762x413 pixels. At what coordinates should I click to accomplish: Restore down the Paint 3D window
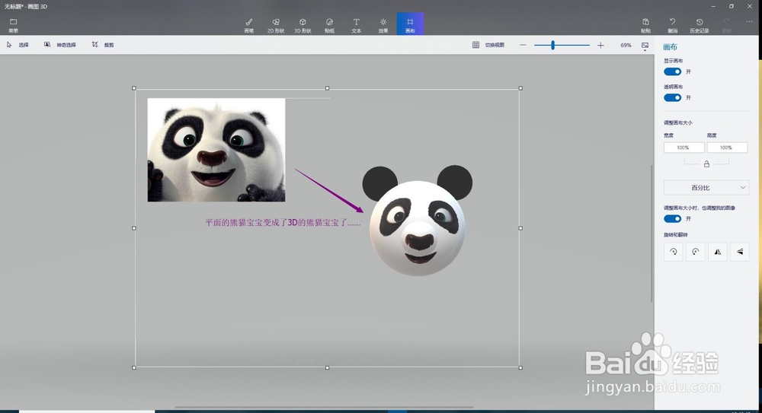tap(732, 6)
